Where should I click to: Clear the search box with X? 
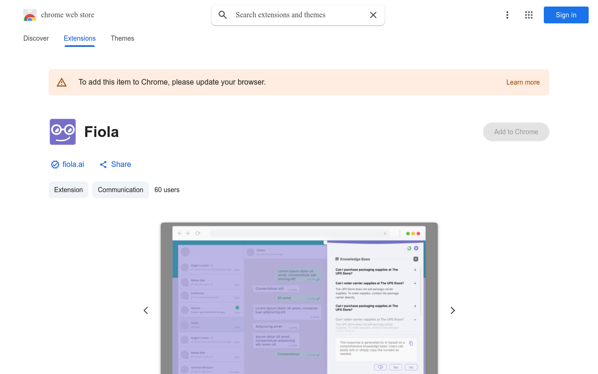point(373,15)
